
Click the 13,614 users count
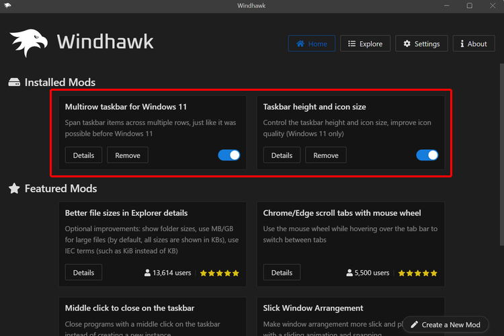pos(172,273)
